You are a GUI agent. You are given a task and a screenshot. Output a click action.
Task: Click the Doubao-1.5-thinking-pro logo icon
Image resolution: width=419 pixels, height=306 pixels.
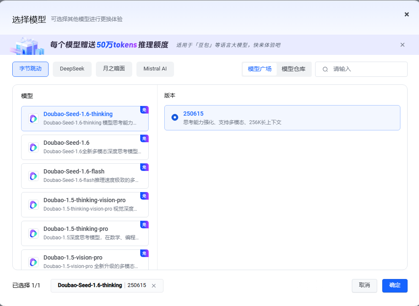pos(33,233)
